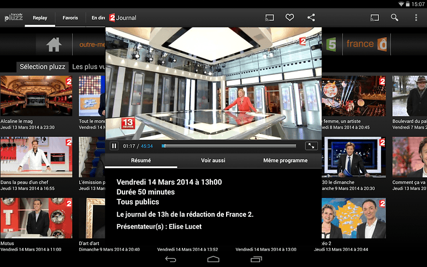Screen dimensions: 427x267
Task: Click the Durée 50 minutes line
Action: click(146, 192)
